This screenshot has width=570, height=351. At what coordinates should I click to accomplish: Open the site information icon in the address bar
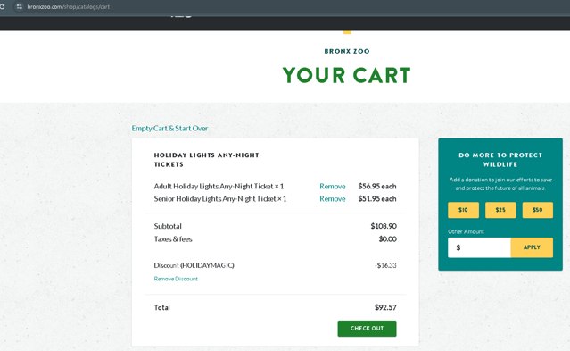pos(19,6)
